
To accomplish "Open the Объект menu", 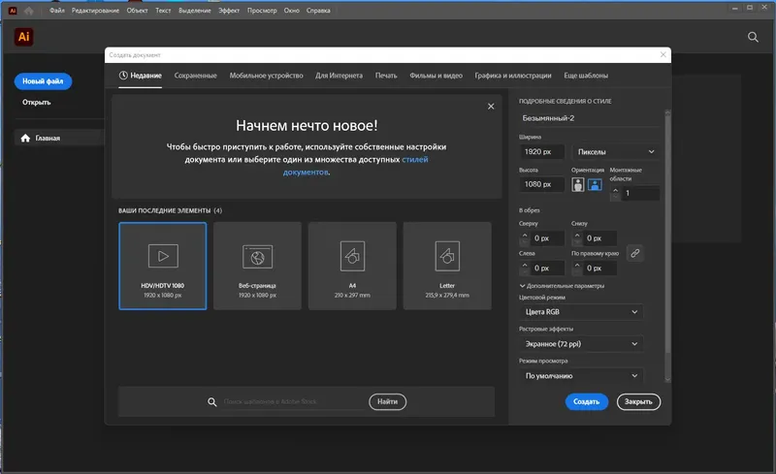I will coord(137,11).
